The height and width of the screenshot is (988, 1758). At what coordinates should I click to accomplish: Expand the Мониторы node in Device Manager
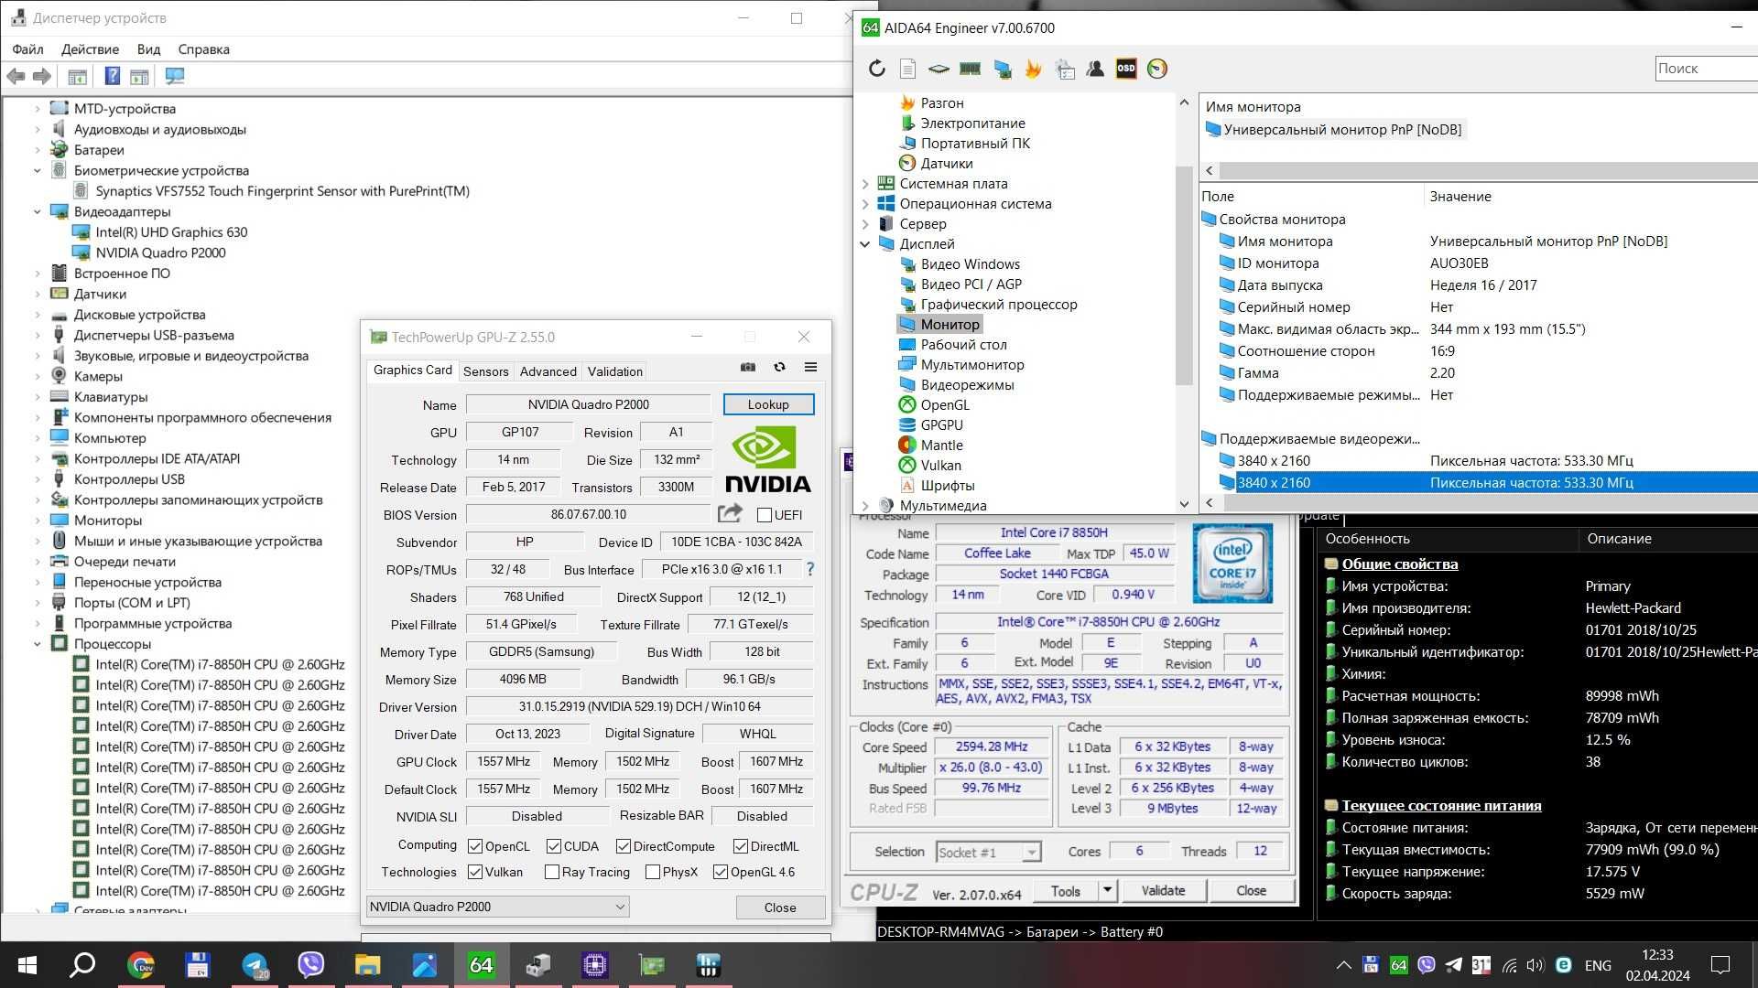[x=38, y=521]
